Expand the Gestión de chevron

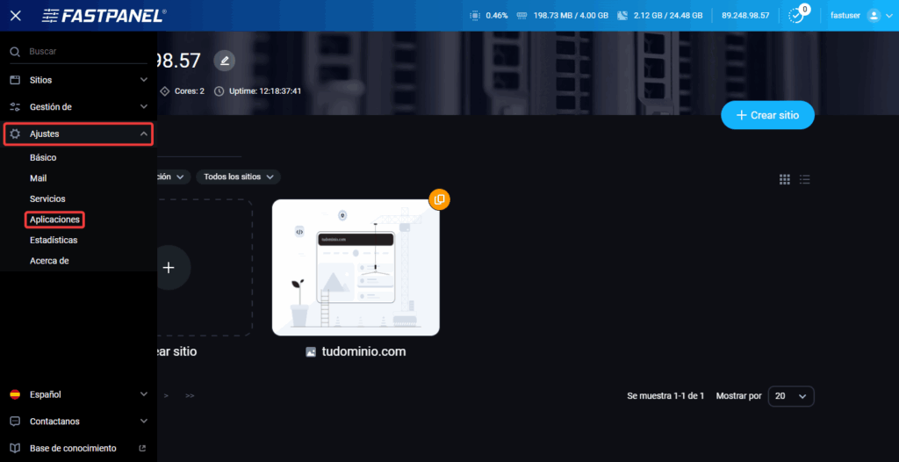(144, 107)
